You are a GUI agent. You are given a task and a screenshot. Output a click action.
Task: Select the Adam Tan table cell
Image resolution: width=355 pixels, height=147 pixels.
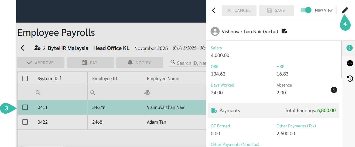[x=156, y=122]
